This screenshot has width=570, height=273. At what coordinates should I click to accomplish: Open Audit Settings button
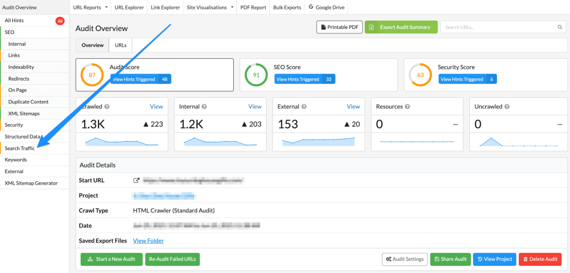pos(405,259)
